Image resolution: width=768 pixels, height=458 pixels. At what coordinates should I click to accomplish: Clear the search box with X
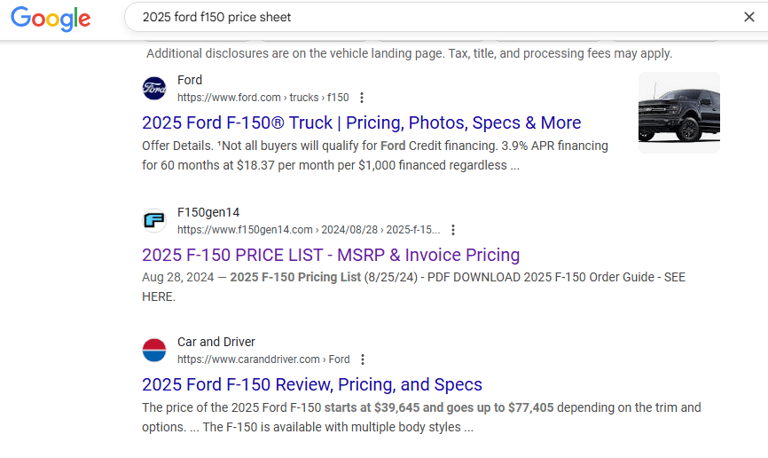748,17
